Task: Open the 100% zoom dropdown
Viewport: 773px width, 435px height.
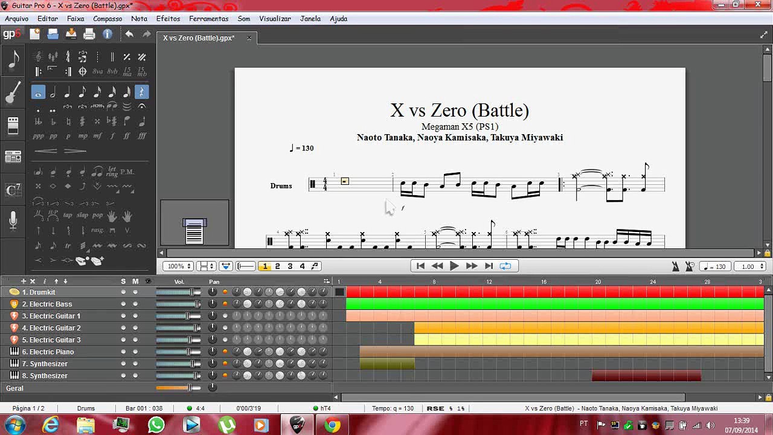Action: [x=179, y=266]
